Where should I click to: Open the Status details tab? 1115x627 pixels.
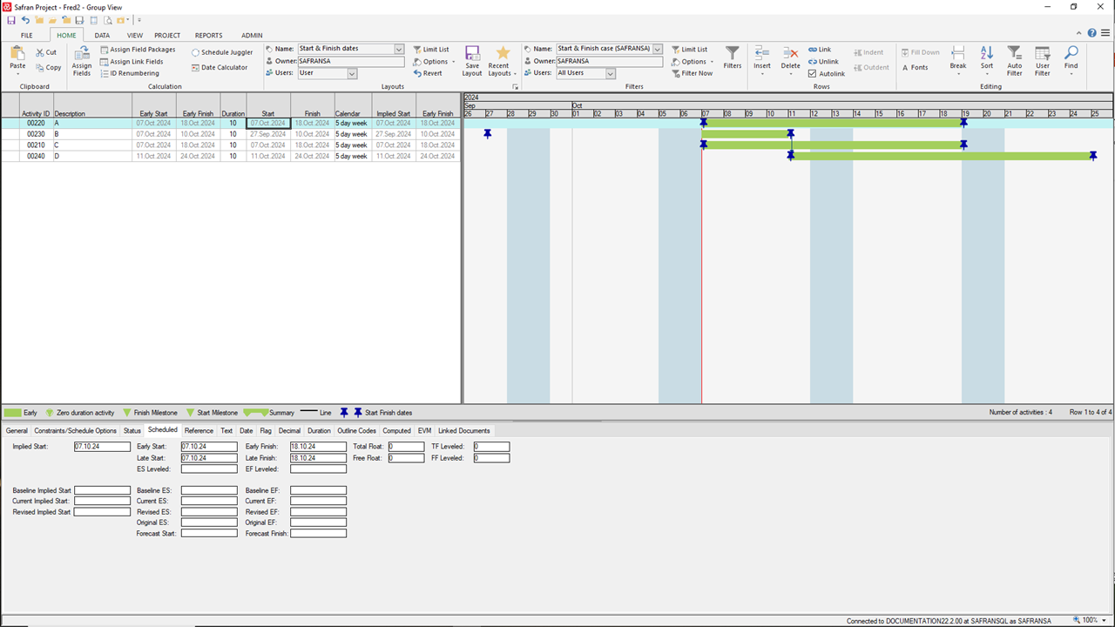(132, 430)
